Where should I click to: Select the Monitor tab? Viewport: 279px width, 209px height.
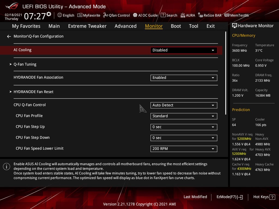154,26
